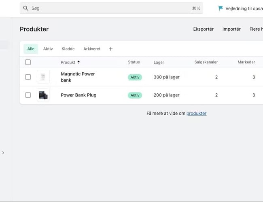Click the Aktiv badge for Power Bank Plug
The image size is (263, 202).
[x=135, y=95]
